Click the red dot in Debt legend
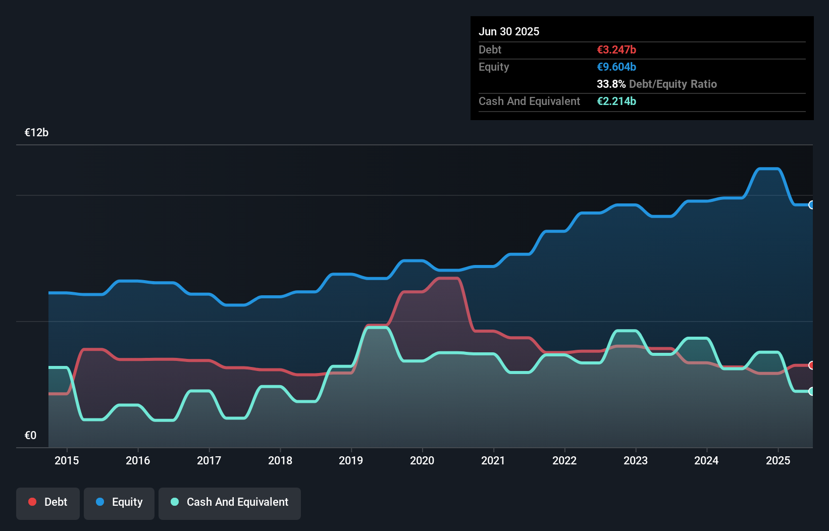 click(32, 502)
